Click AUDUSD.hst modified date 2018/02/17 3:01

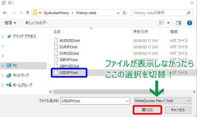(146, 41)
